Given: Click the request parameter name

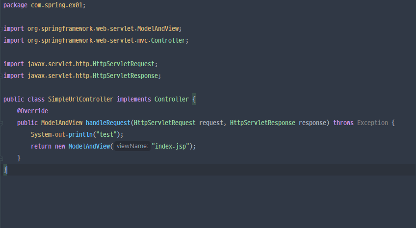Looking at the screenshot, I should (211, 123).
